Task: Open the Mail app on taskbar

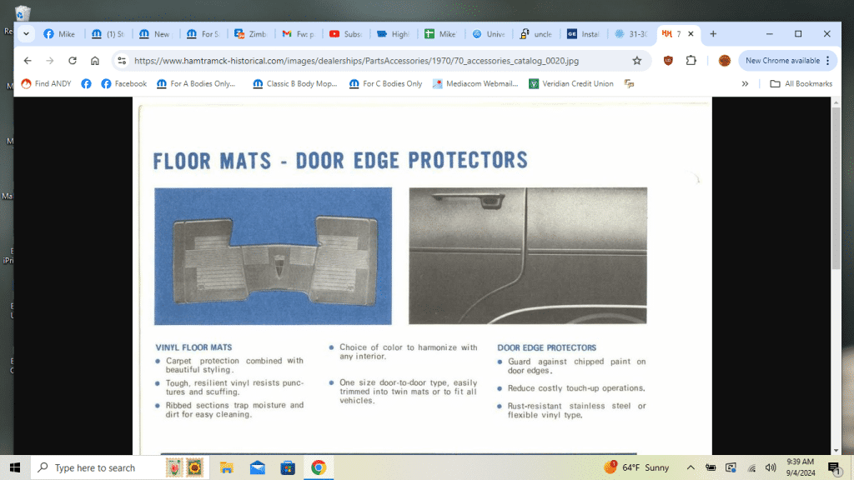Action: [257, 467]
